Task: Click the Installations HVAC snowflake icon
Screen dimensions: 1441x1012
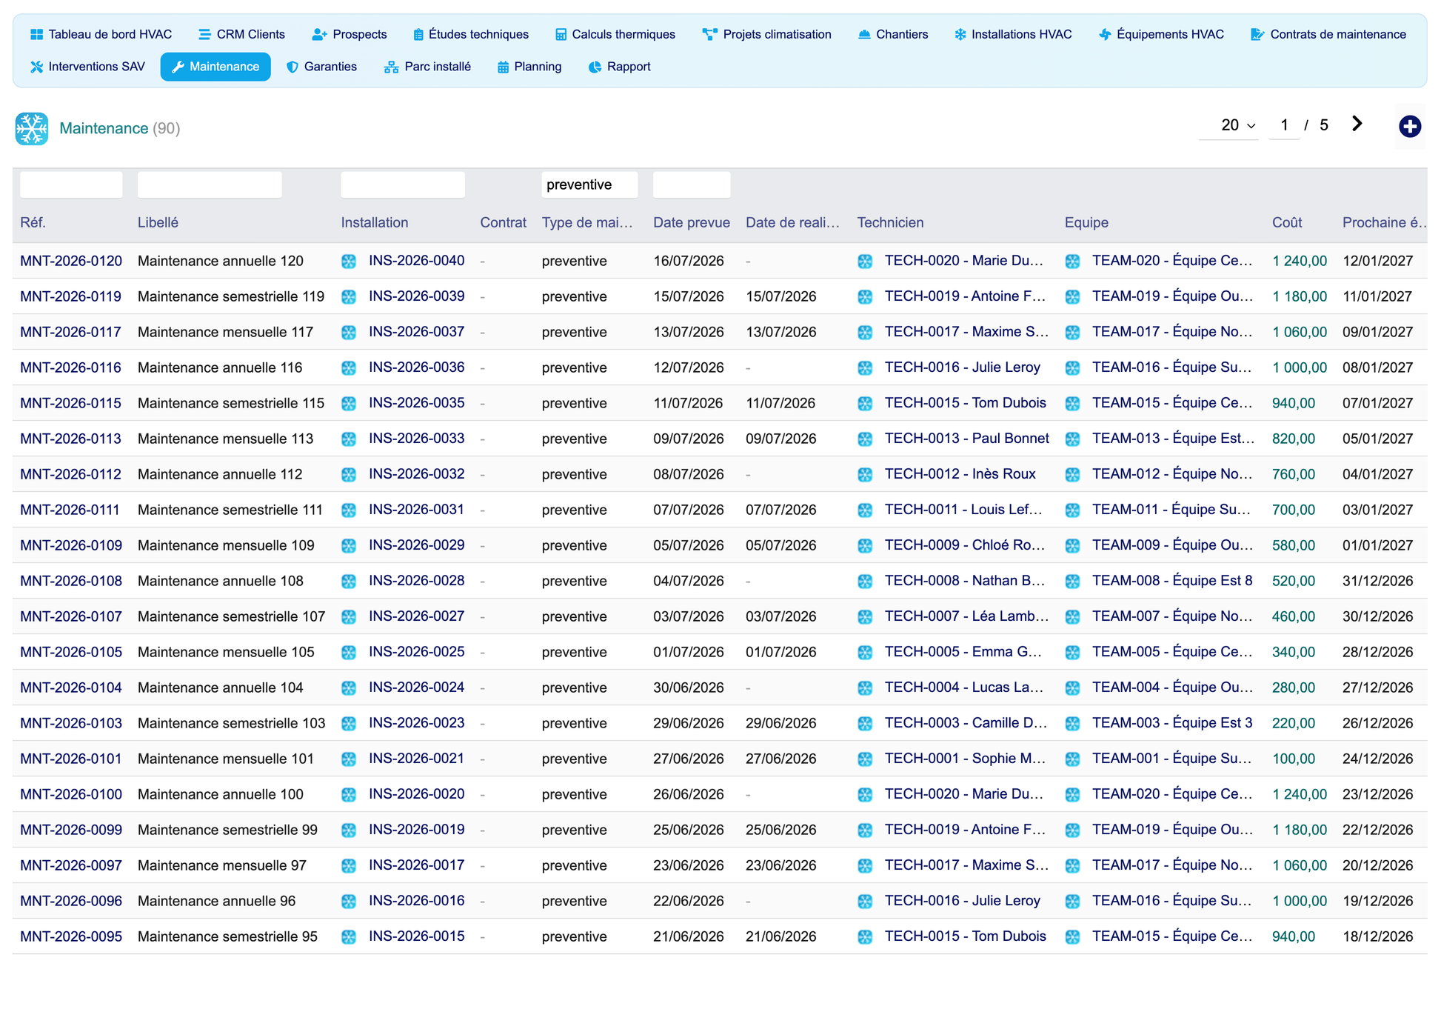Action: point(960,34)
